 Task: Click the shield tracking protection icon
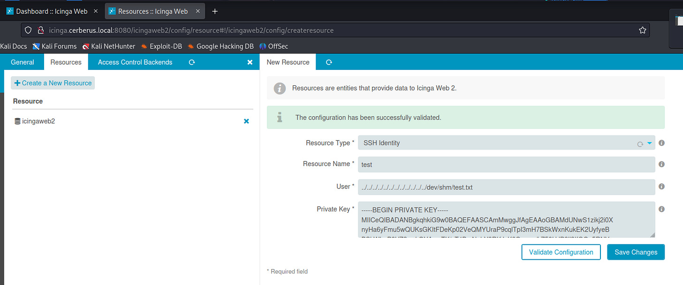coord(28,30)
